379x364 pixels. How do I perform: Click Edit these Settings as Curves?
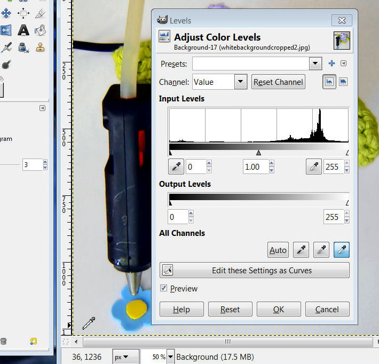pyautogui.click(x=255, y=270)
